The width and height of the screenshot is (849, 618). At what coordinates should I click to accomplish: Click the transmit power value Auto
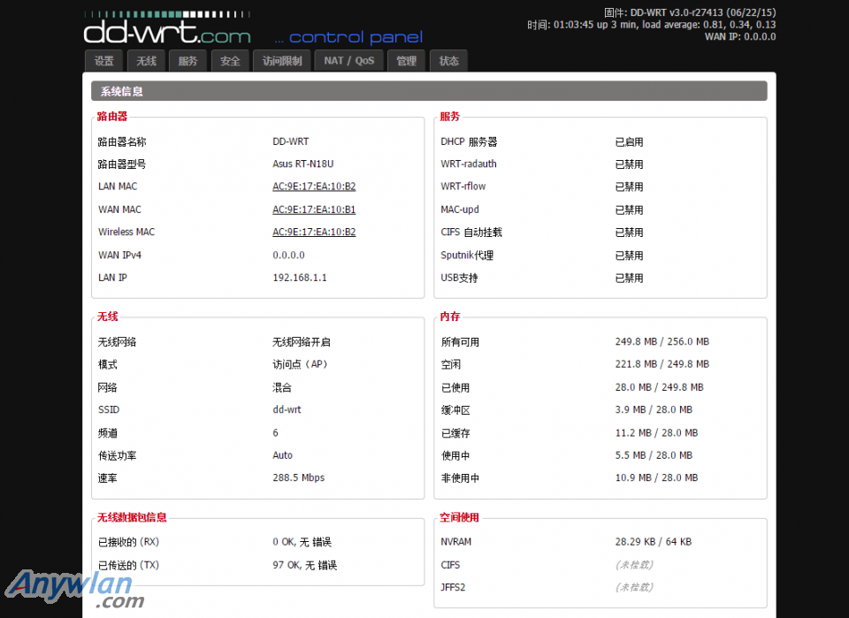[283, 455]
